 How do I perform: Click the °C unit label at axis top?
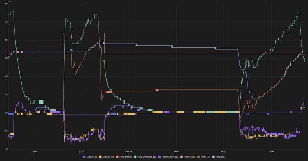(9, 2)
